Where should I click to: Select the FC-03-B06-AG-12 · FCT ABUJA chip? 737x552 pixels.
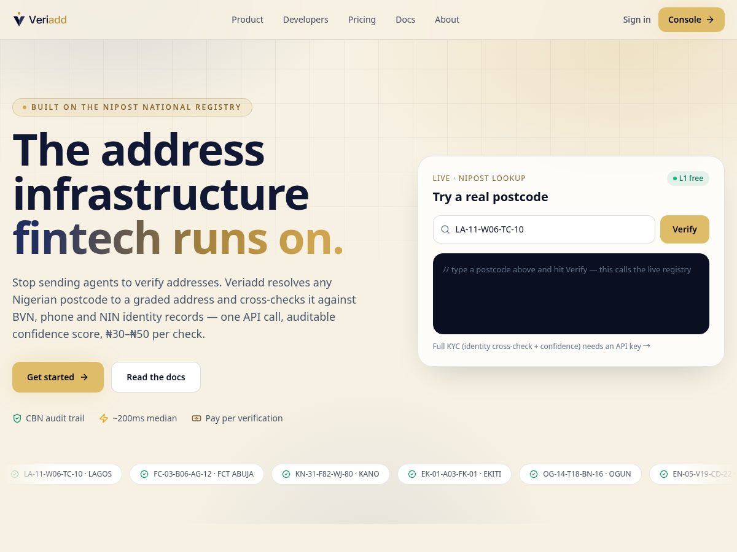197,474
